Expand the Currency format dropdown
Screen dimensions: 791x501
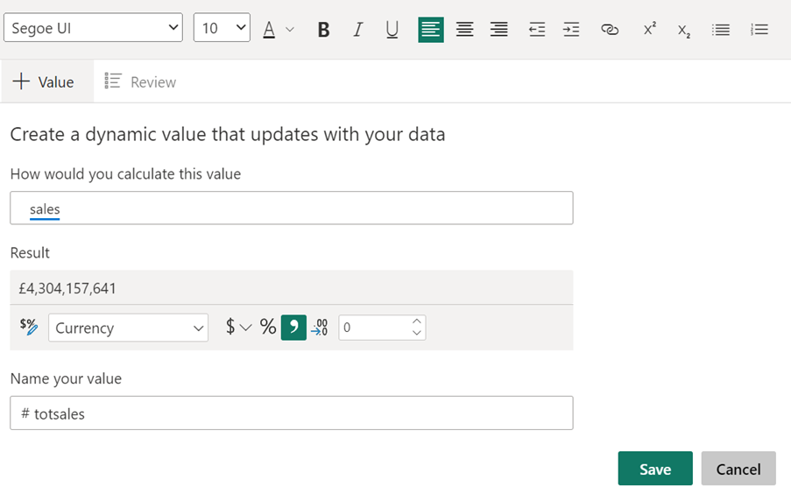point(128,328)
